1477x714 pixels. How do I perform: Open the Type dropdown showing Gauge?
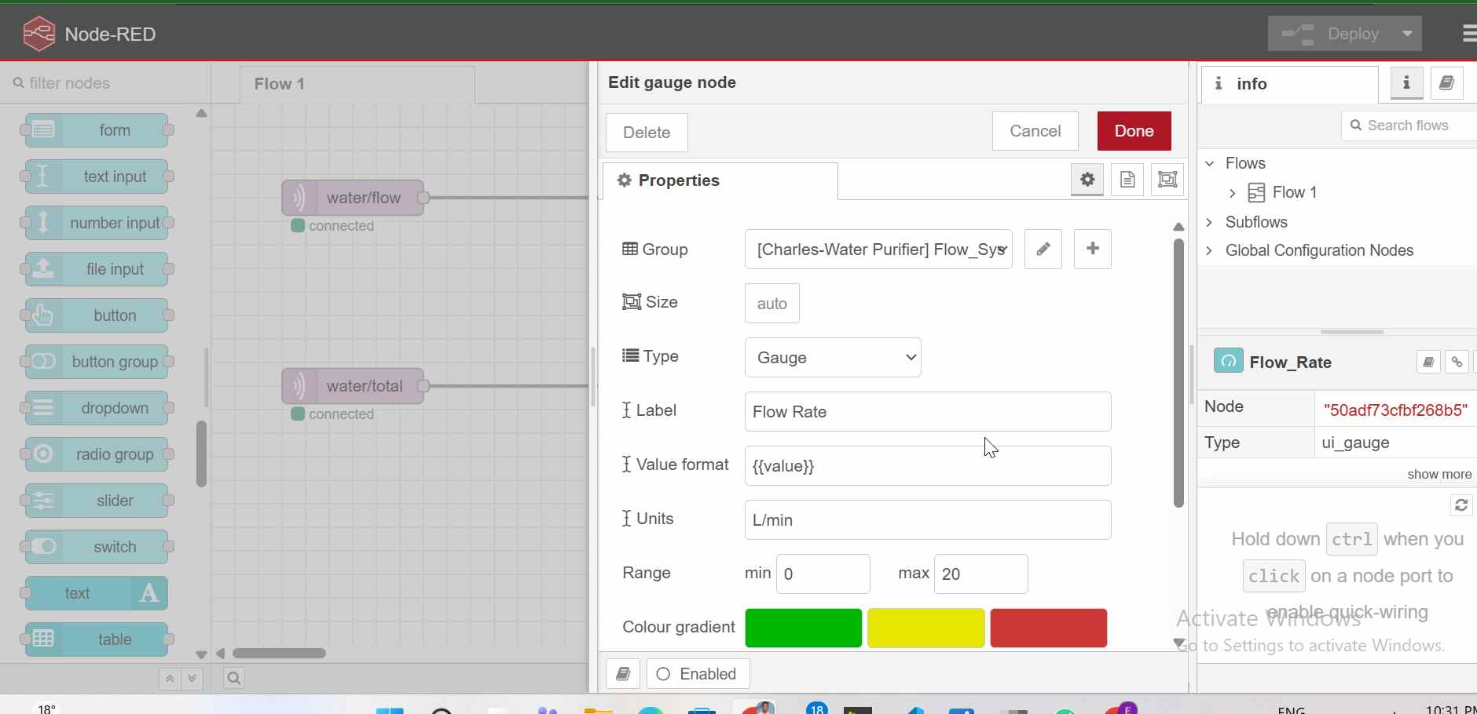pos(833,358)
